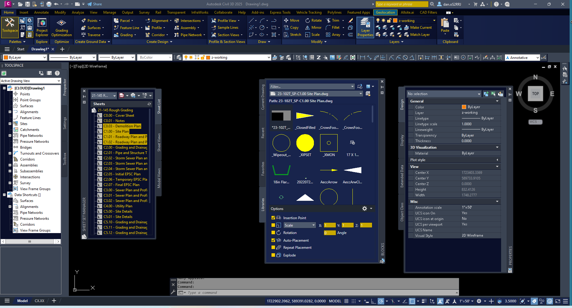Screen dimensions: 572x308
Task: Open the Annotate ribbon tab
Action: pyautogui.click(x=41, y=12)
